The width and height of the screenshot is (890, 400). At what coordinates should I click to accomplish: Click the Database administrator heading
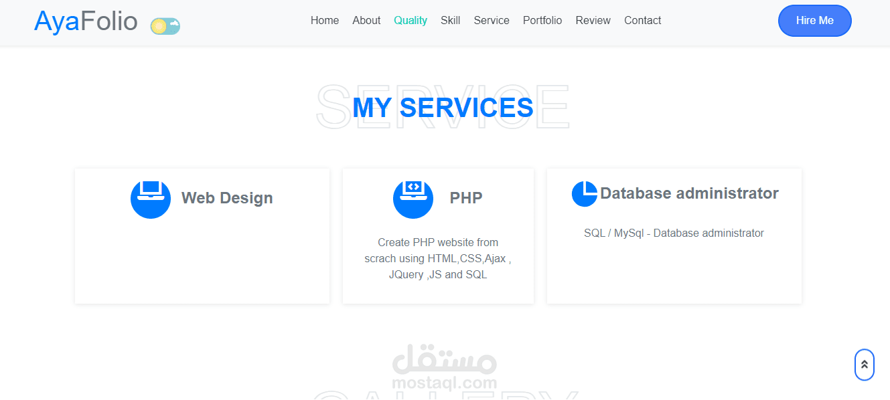689,193
